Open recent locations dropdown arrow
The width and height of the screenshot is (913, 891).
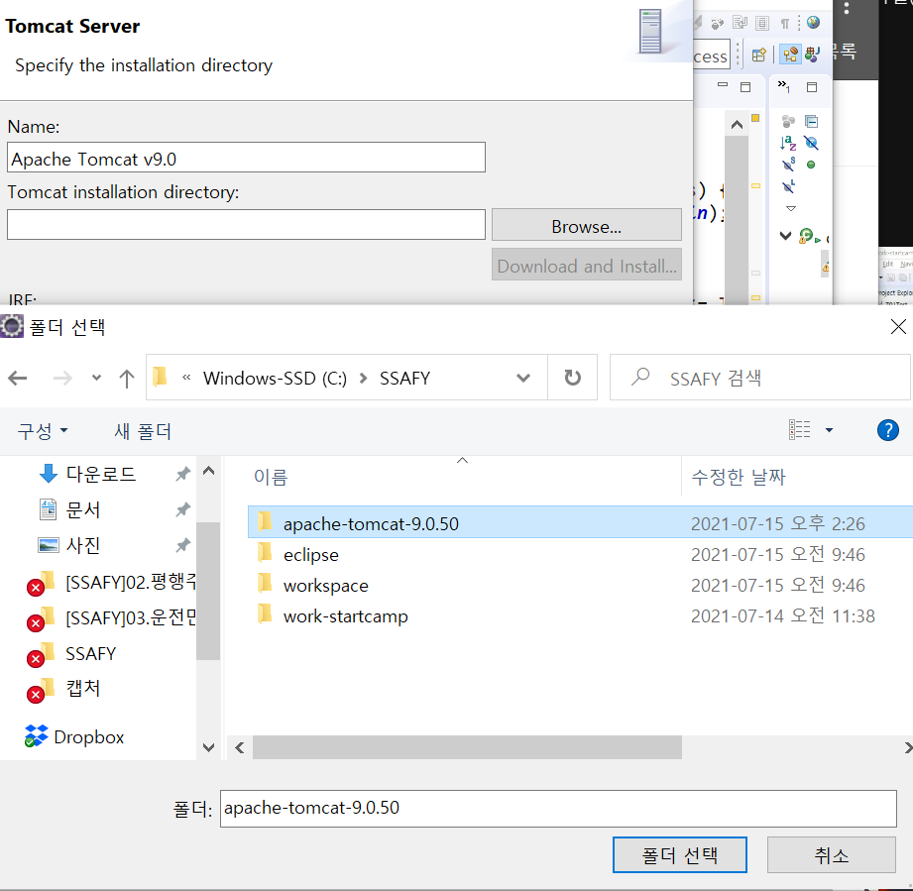pos(97,378)
